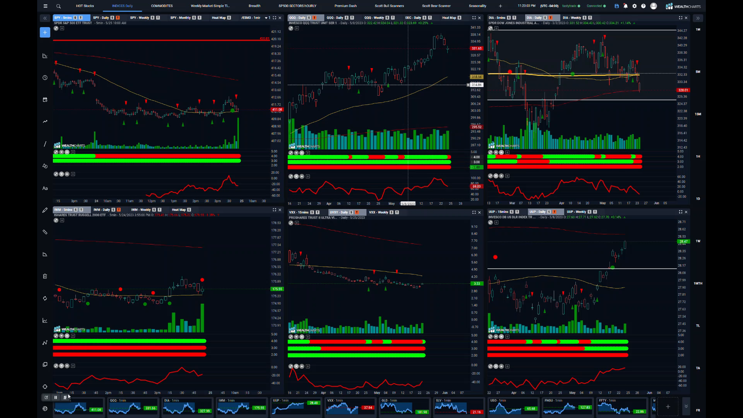This screenshot has width=743, height=418.
Task: Add a new workspace tab with plus
Action: click(500, 6)
